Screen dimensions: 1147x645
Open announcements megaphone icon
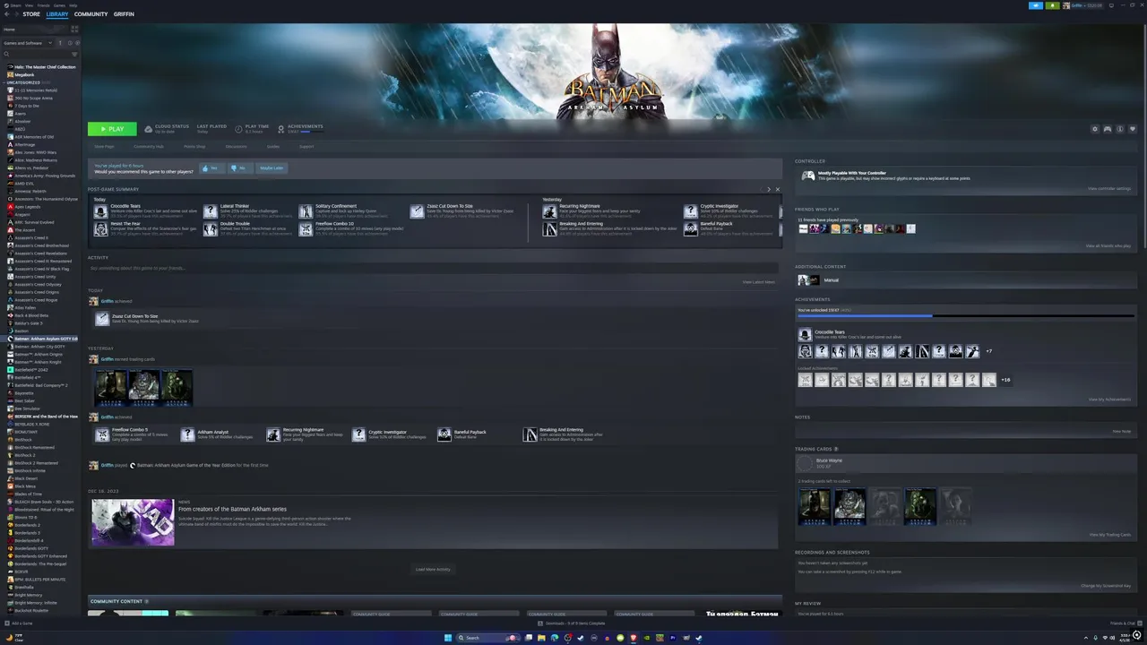[1036, 5]
